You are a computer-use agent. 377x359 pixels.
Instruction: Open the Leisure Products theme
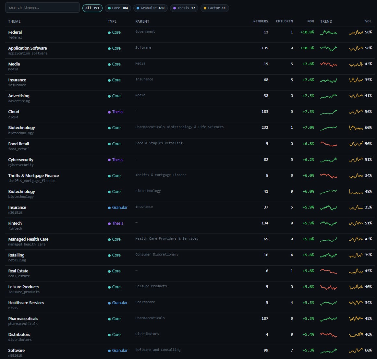(x=23, y=287)
